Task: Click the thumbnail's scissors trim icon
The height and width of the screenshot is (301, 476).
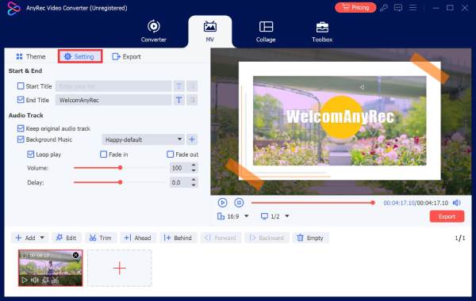Action: [55, 280]
